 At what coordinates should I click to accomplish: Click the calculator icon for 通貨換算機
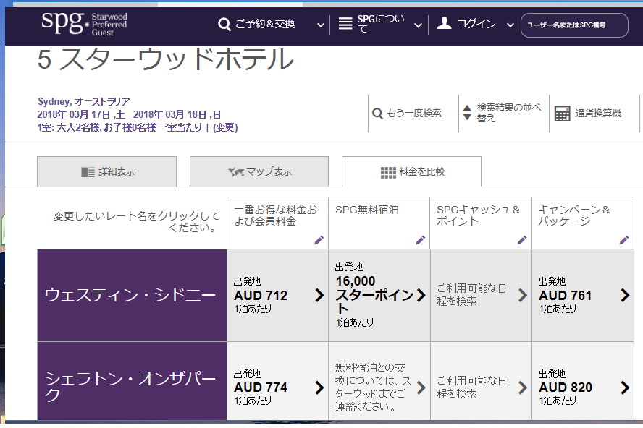coord(562,114)
